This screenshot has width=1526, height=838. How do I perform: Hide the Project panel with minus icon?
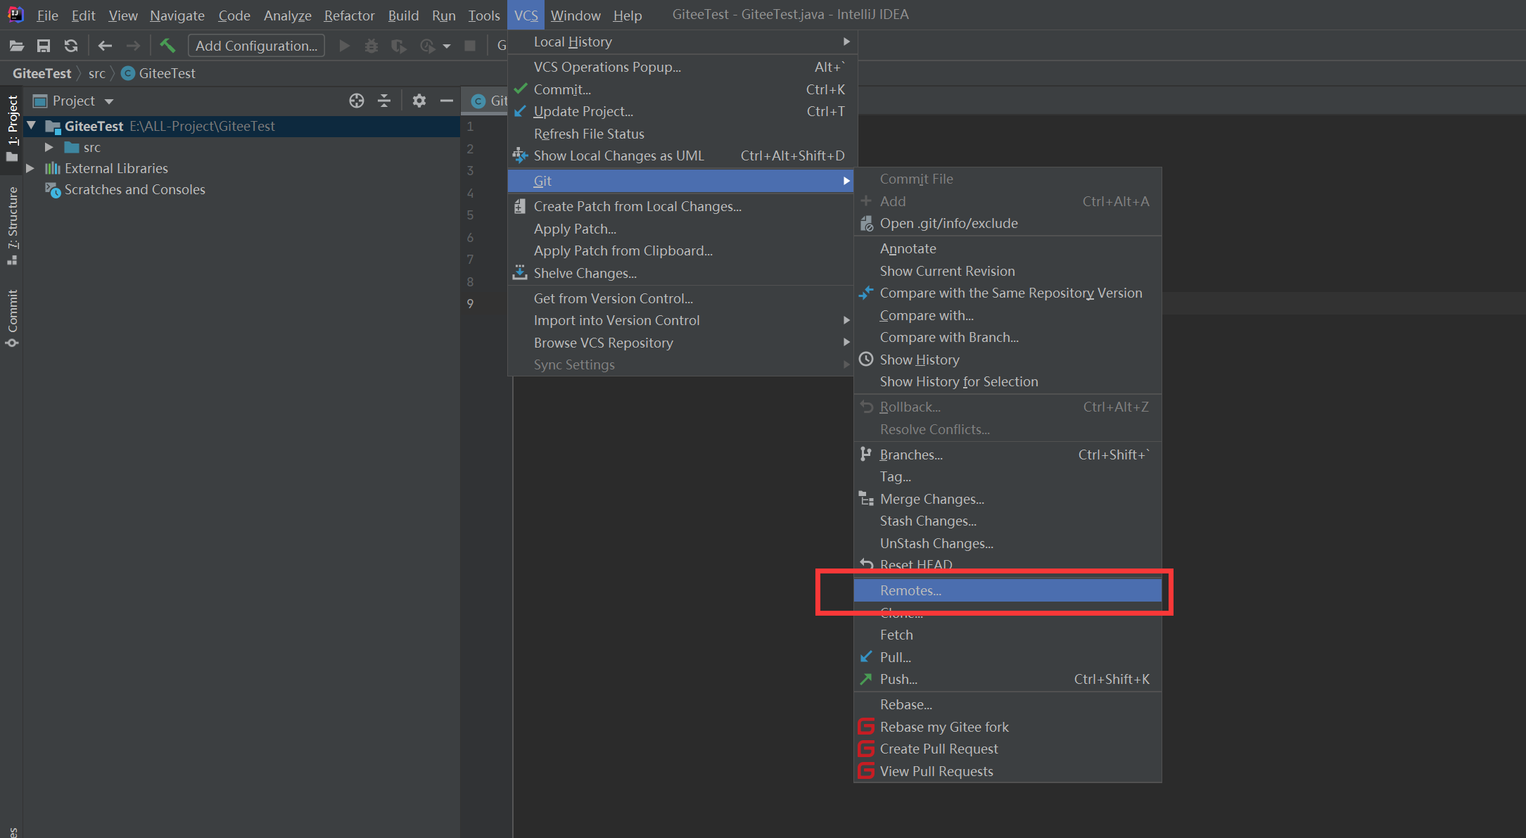447,101
